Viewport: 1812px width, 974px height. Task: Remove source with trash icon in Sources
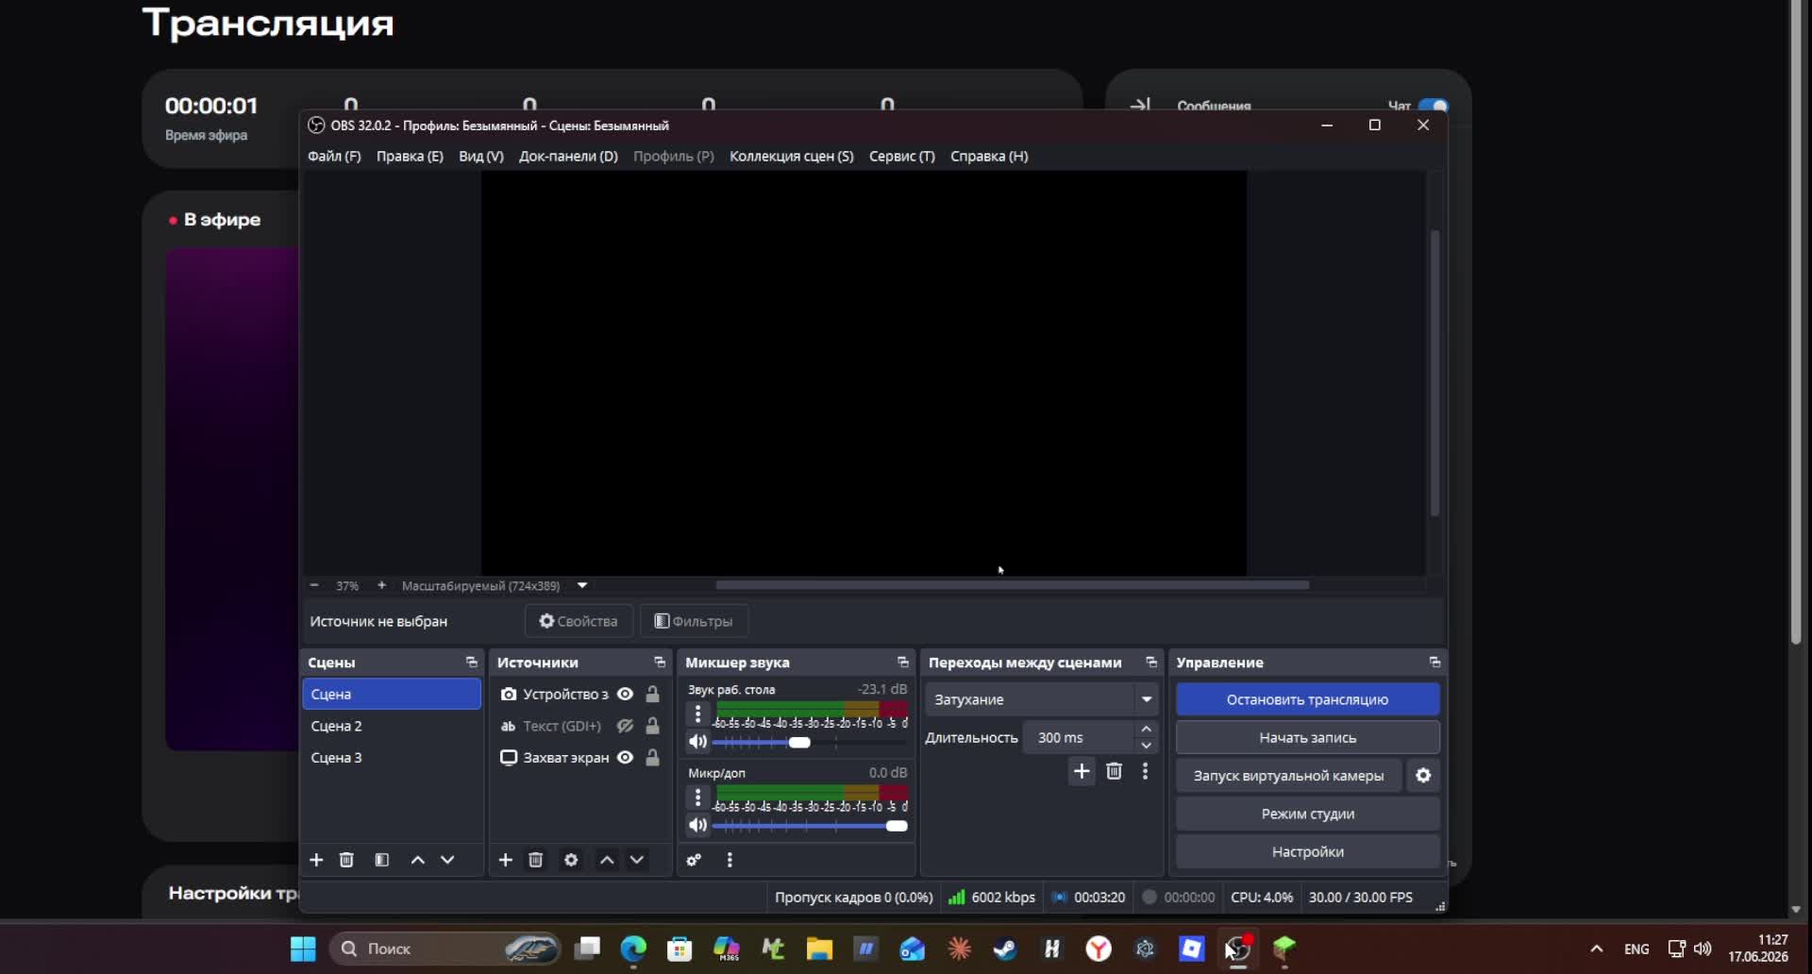535,860
